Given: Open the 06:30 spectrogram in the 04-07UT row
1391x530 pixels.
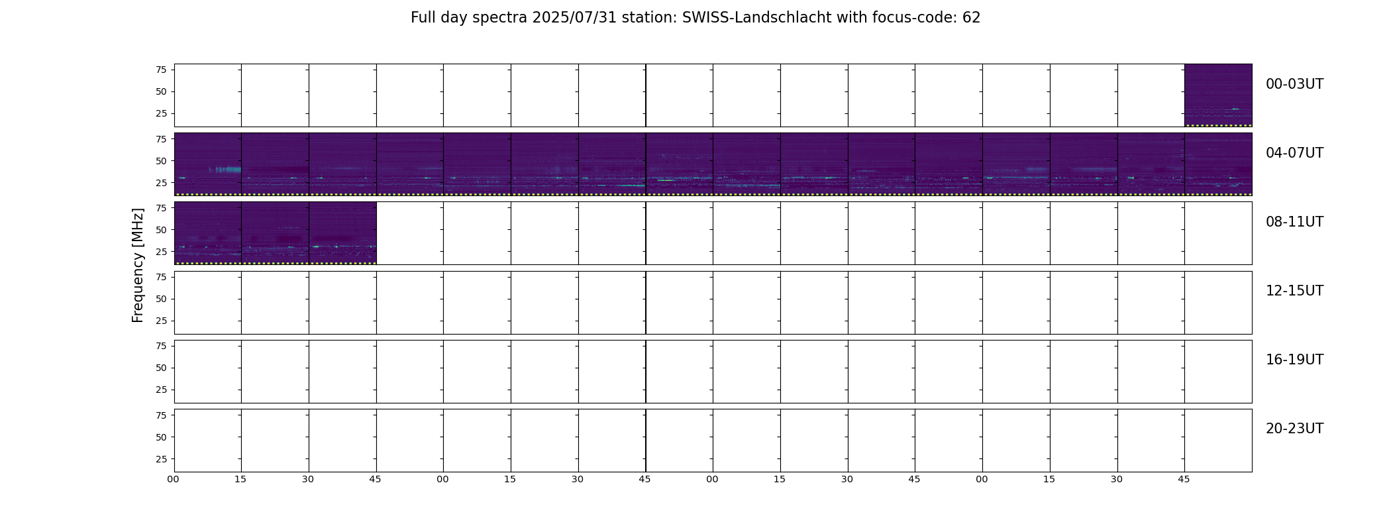Looking at the screenshot, I should pyautogui.click(x=882, y=164).
